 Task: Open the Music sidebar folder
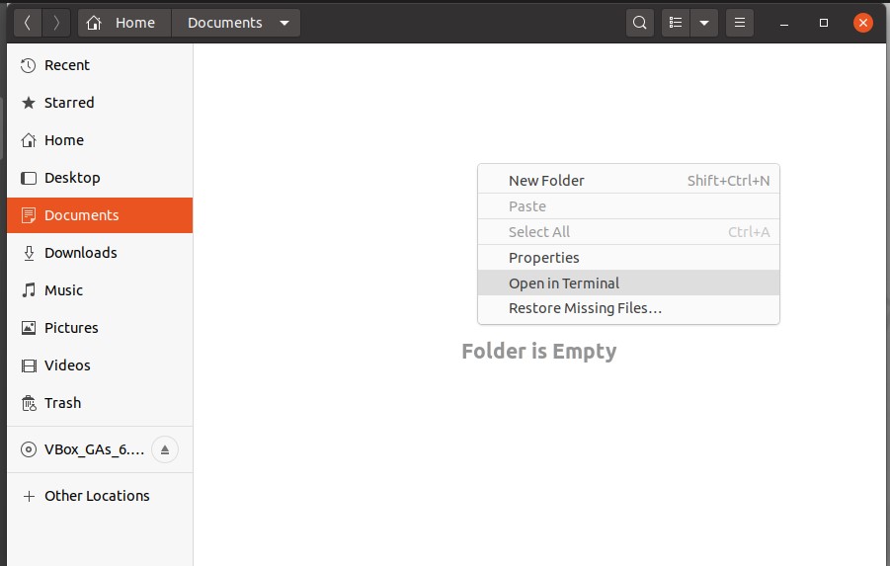pyautogui.click(x=63, y=290)
